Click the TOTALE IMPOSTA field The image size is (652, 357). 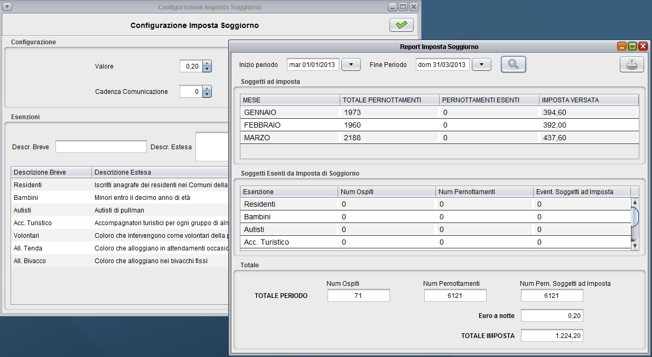tap(552, 335)
